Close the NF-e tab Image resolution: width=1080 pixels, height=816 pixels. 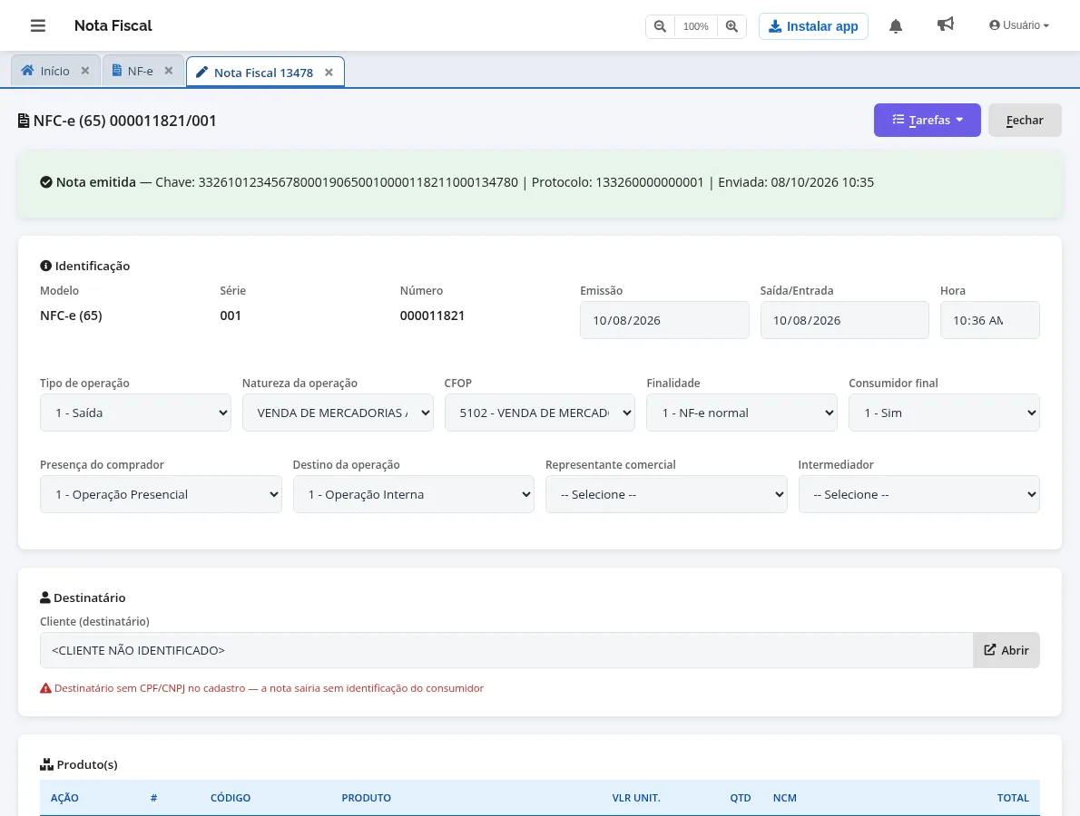pos(168,71)
